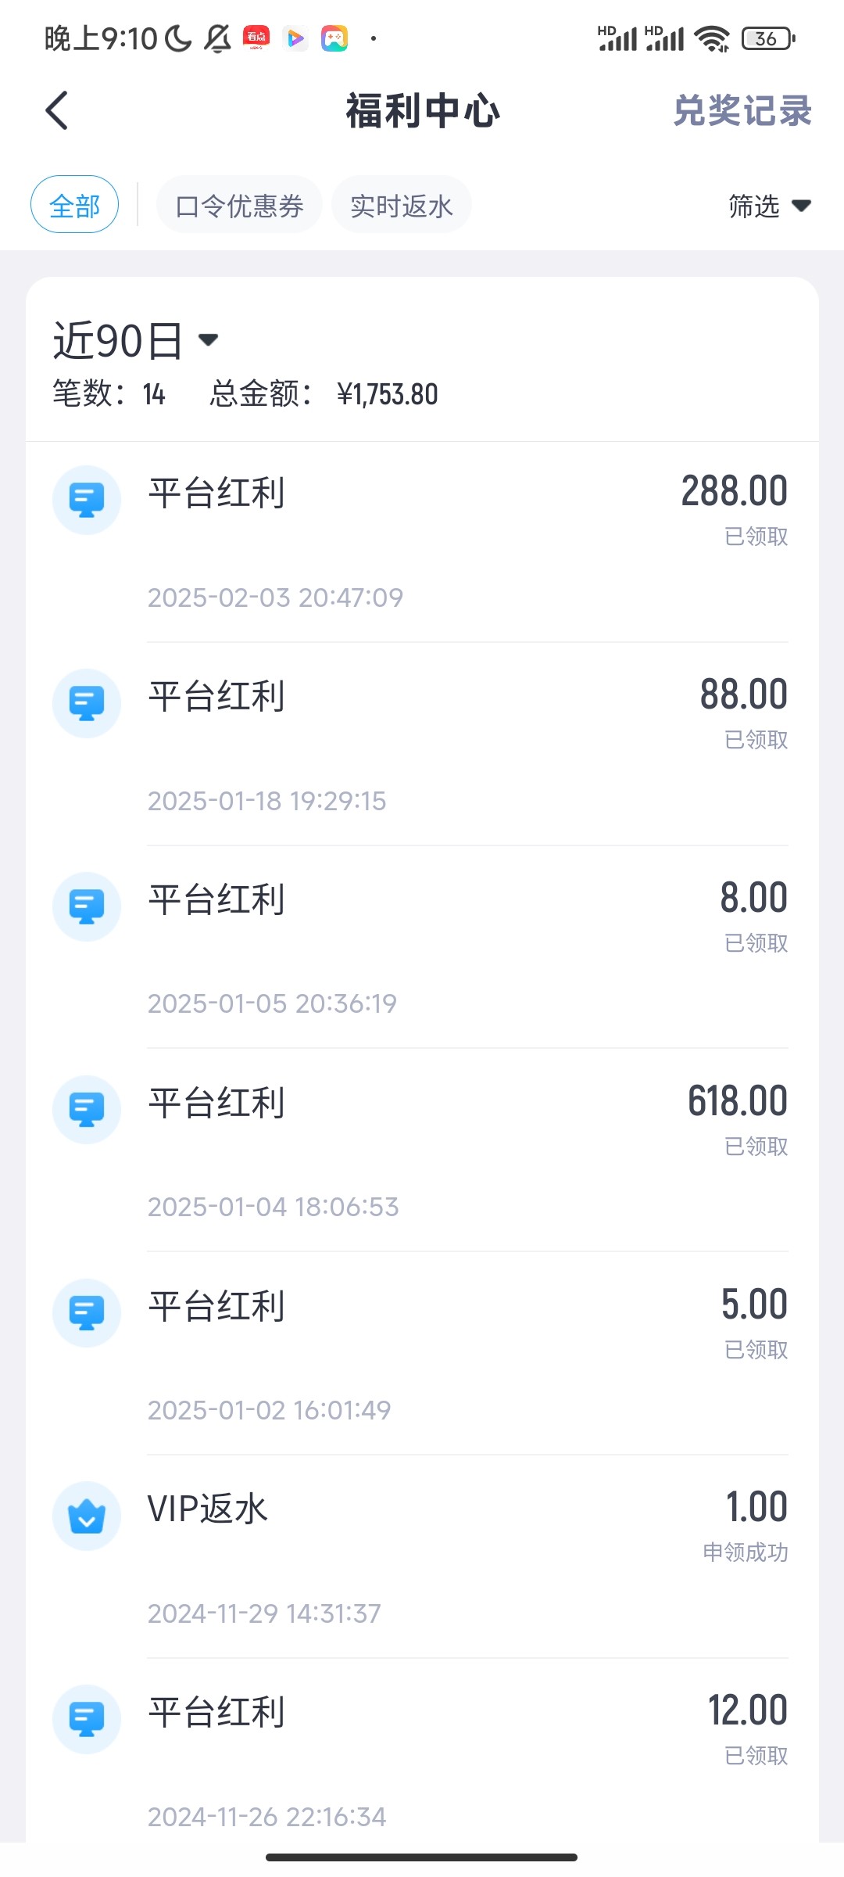Screen dimensions: 844x1877
Task: Tap the VIP返水 crown icon
Action: pos(87,1516)
